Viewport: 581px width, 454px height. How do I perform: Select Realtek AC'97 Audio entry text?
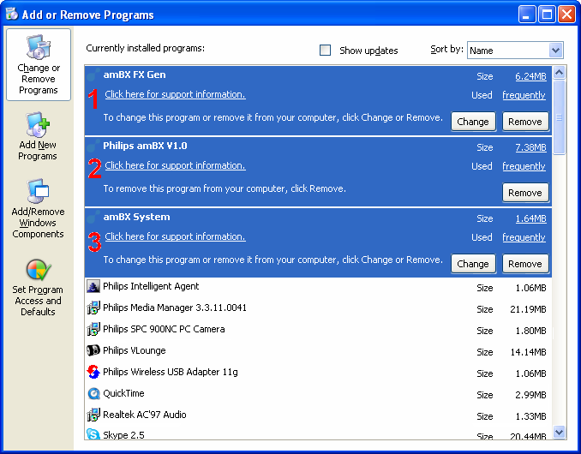[145, 415]
